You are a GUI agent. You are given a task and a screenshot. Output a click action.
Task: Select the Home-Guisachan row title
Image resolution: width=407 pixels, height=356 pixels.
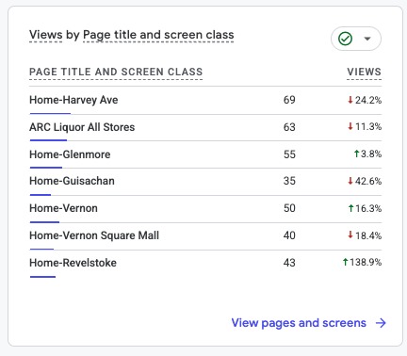tap(72, 181)
